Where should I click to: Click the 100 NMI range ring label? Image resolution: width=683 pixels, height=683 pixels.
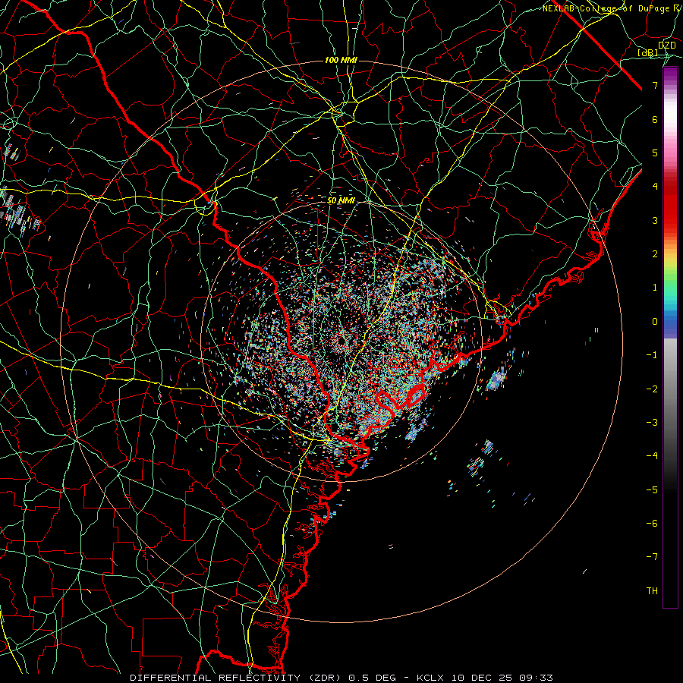pos(341,60)
